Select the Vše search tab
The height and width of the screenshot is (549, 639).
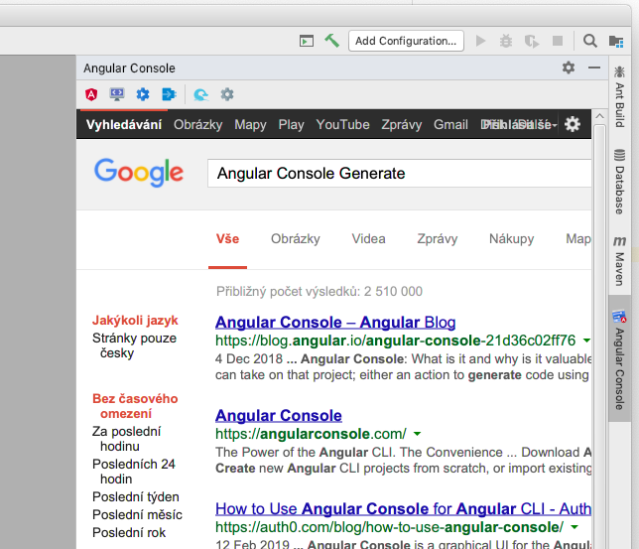tap(227, 238)
